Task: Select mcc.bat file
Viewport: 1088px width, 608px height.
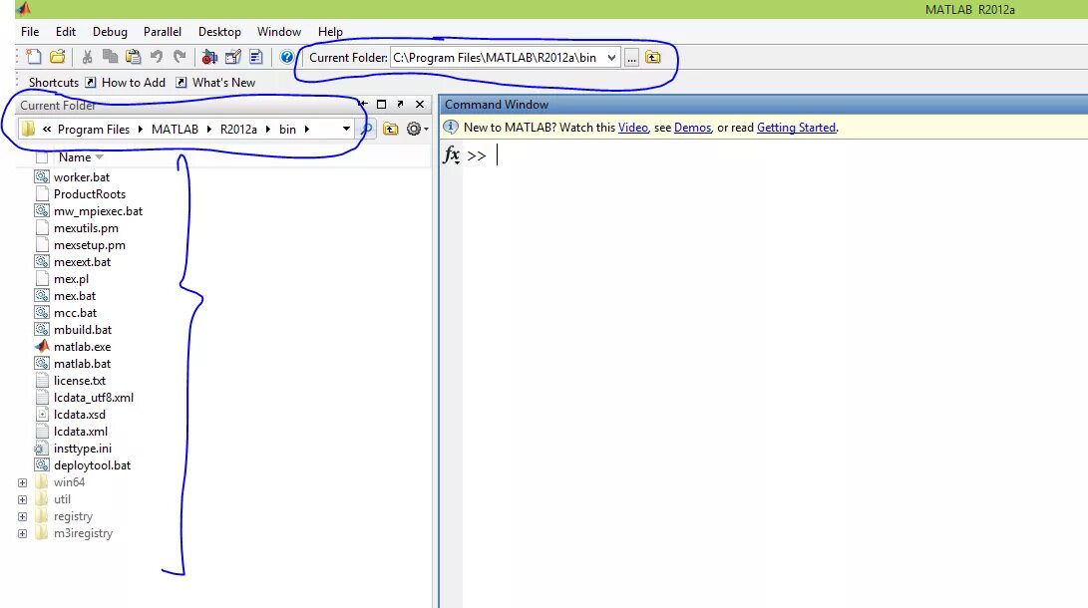Action: [x=75, y=313]
